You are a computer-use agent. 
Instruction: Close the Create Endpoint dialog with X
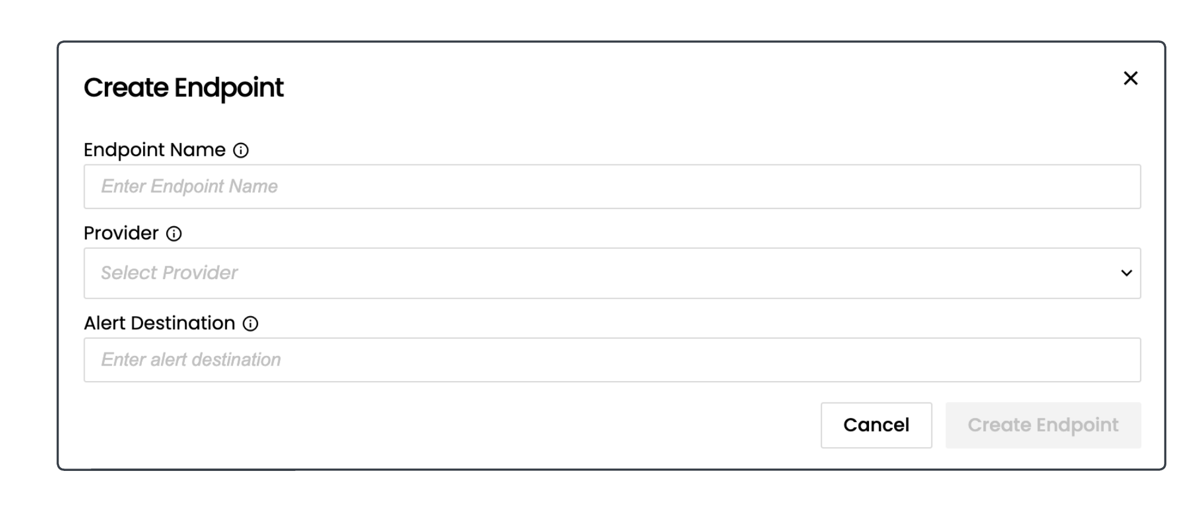[1130, 78]
